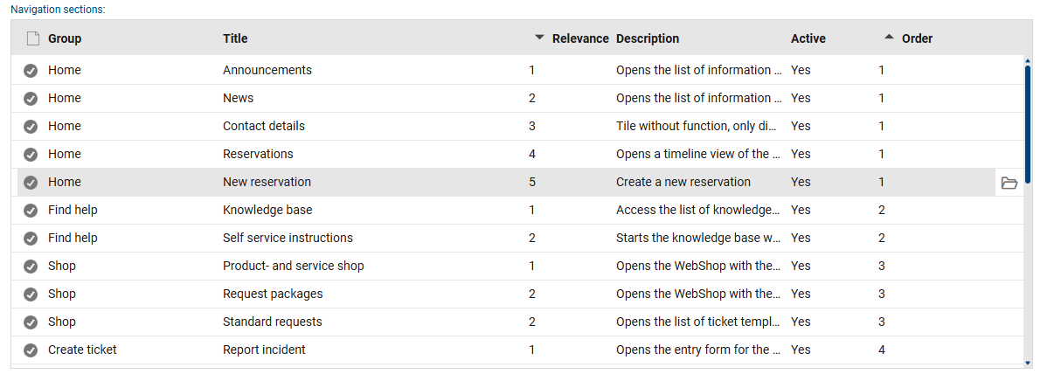Open the folder icon on New reservation row
Image resolution: width=1047 pixels, height=381 pixels.
1009,183
